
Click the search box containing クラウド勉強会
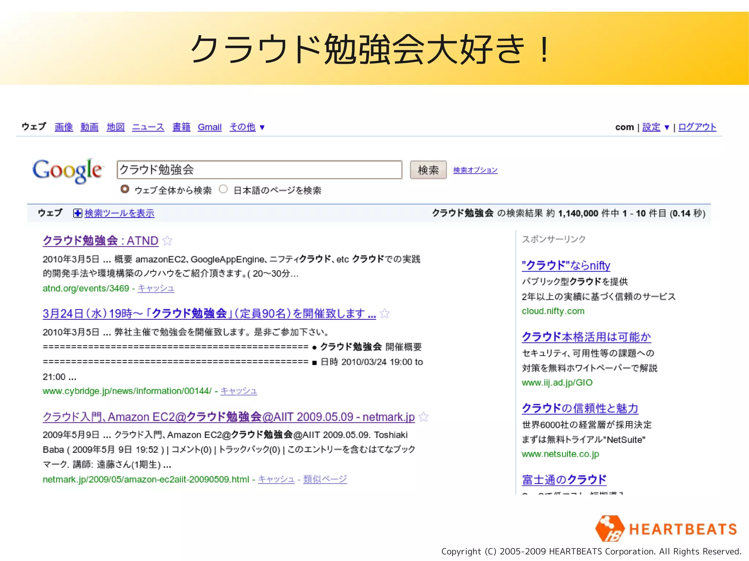260,170
